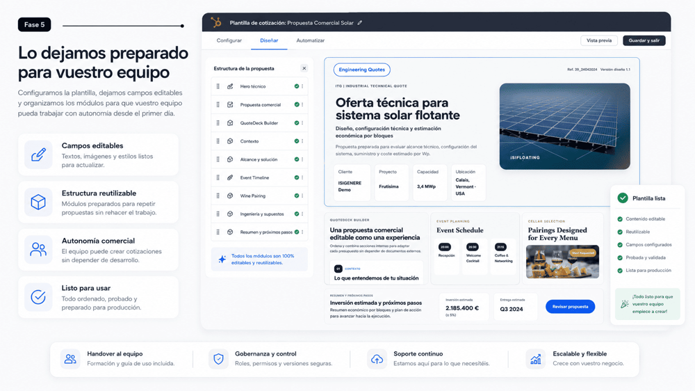Click the Estructura reutilizable cube icon

point(38,202)
